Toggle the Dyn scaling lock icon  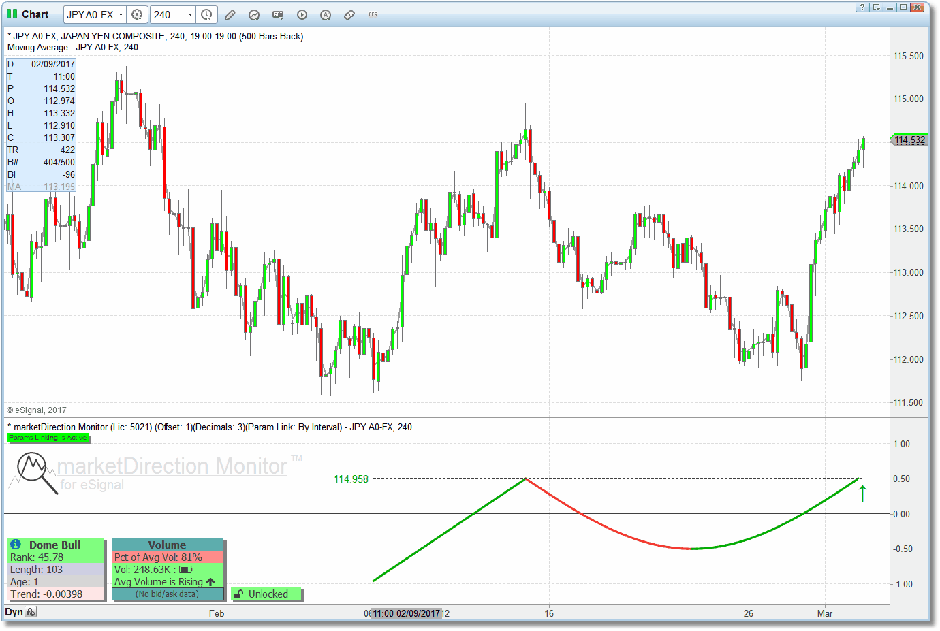pos(31,613)
